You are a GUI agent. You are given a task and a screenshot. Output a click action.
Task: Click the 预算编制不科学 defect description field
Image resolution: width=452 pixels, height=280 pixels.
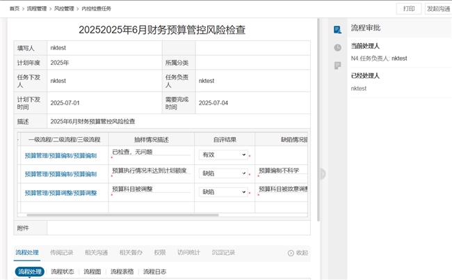coord(282,171)
